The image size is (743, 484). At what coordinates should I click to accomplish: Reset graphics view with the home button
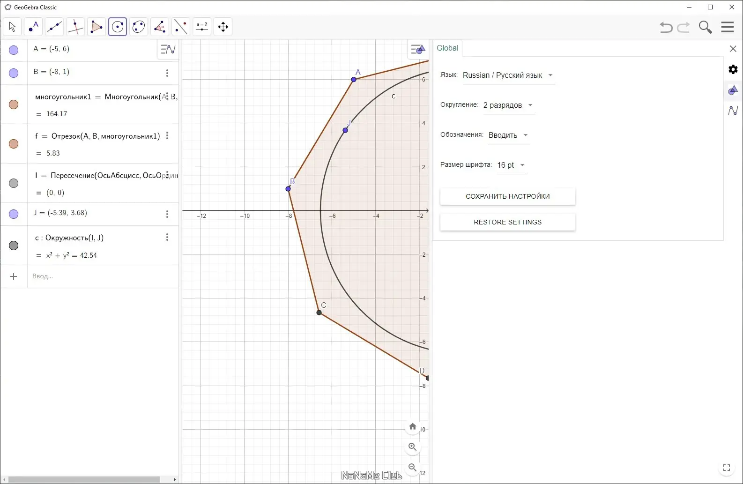coord(413,426)
